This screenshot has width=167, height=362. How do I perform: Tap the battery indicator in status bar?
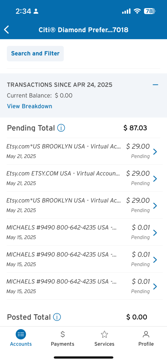149,11
